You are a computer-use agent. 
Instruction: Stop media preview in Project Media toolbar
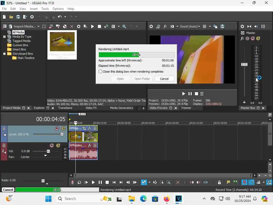click(x=99, y=26)
